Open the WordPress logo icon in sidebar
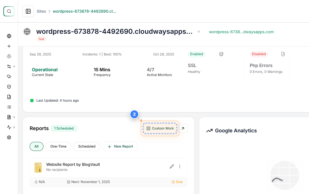The height and width of the screenshot is (194, 309). 9,56
